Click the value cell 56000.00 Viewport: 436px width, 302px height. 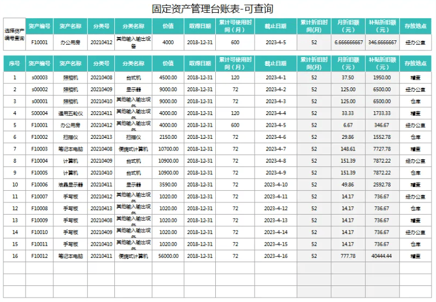tap(168, 256)
